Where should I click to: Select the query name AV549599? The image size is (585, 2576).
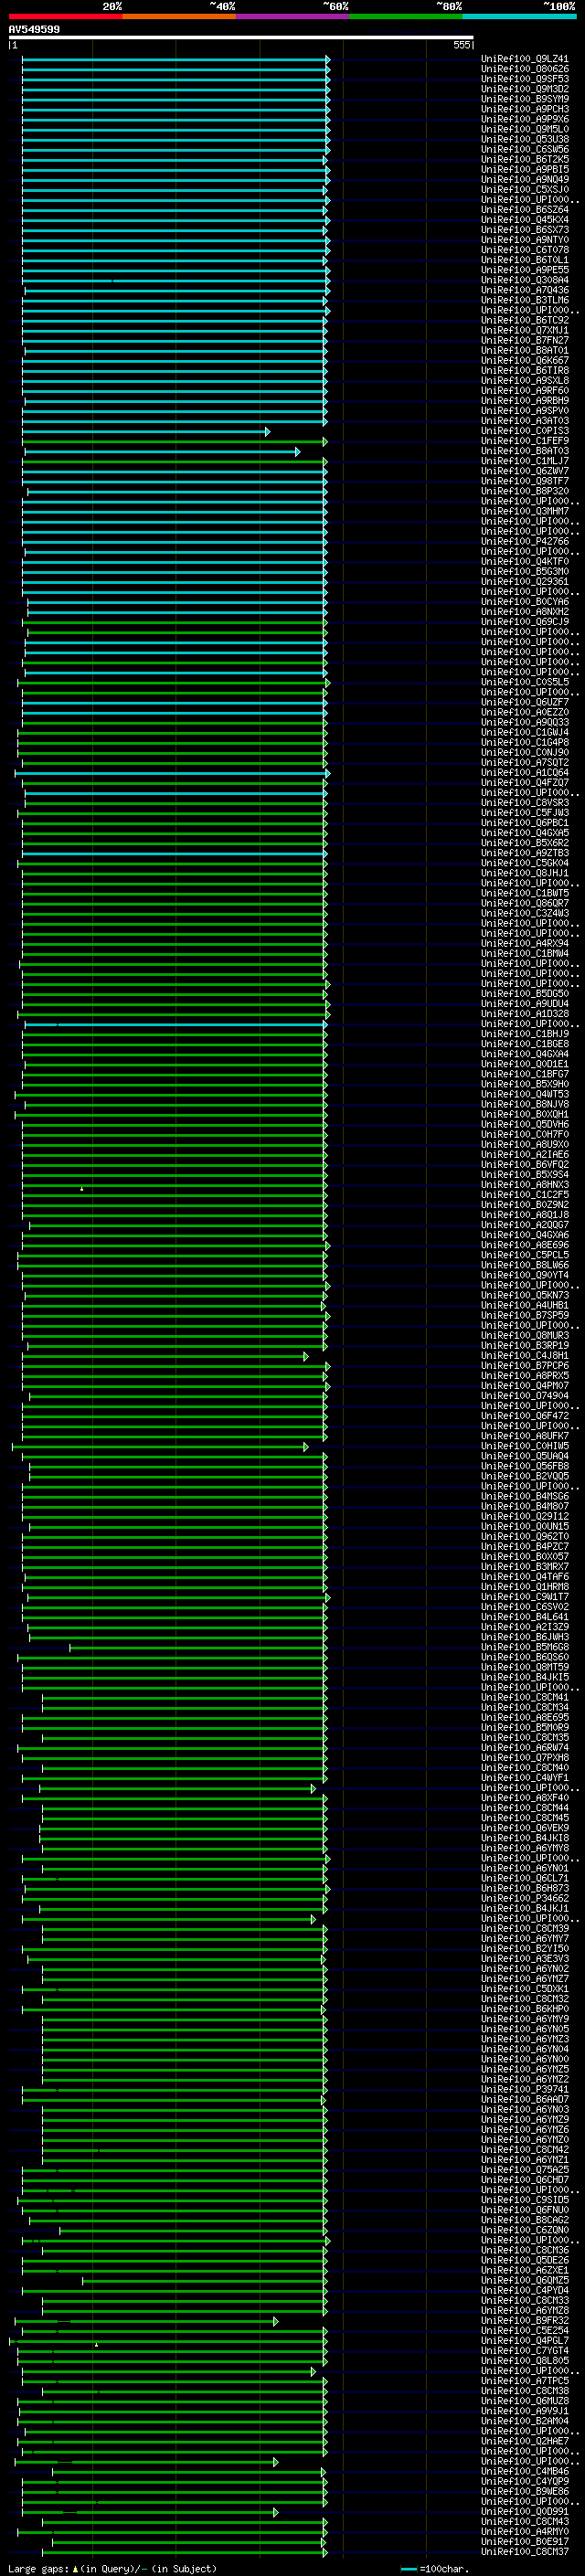coord(34,29)
